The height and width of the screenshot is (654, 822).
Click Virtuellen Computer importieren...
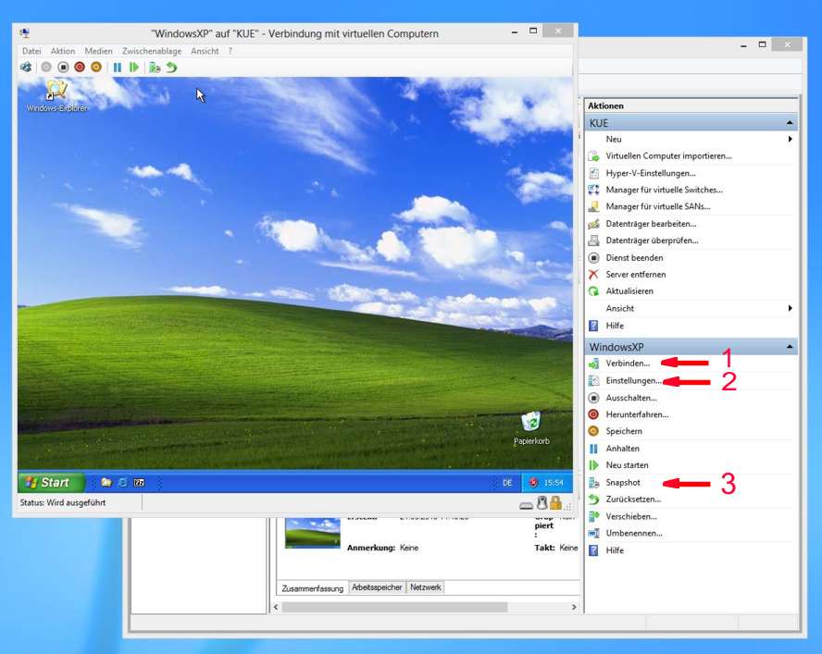tap(668, 155)
